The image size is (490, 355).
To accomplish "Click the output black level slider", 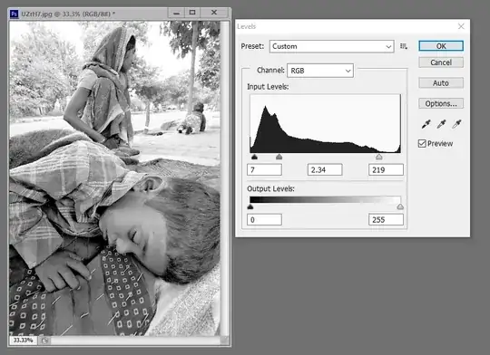I will click(250, 206).
